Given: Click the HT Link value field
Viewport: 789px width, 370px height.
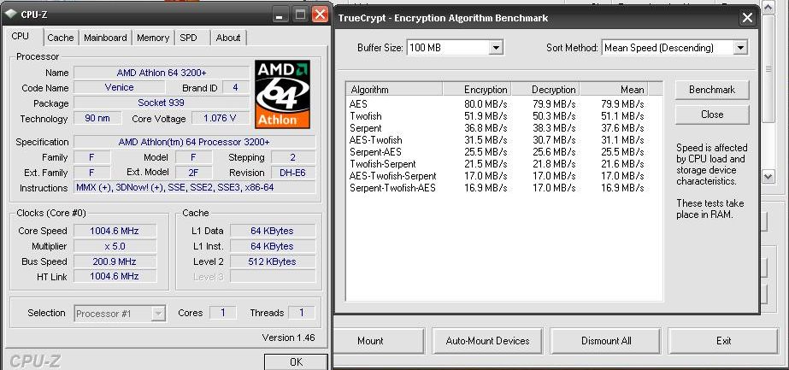Looking at the screenshot, I should (x=115, y=276).
